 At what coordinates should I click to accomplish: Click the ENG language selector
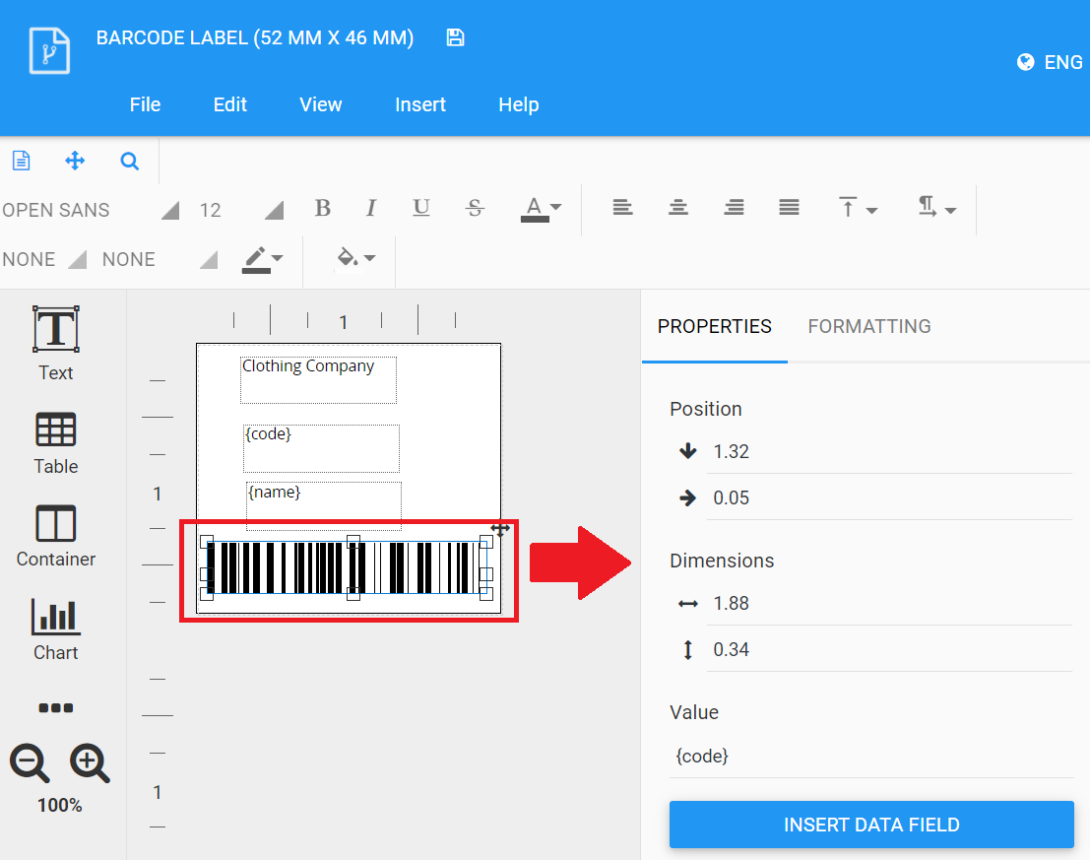[1063, 63]
